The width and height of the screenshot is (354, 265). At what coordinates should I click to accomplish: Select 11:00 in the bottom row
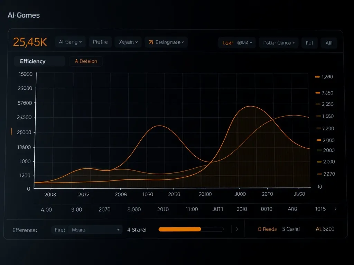192,209
